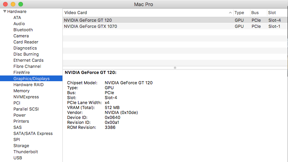
Task: Select PCI in the sidebar
Action: 17,103
